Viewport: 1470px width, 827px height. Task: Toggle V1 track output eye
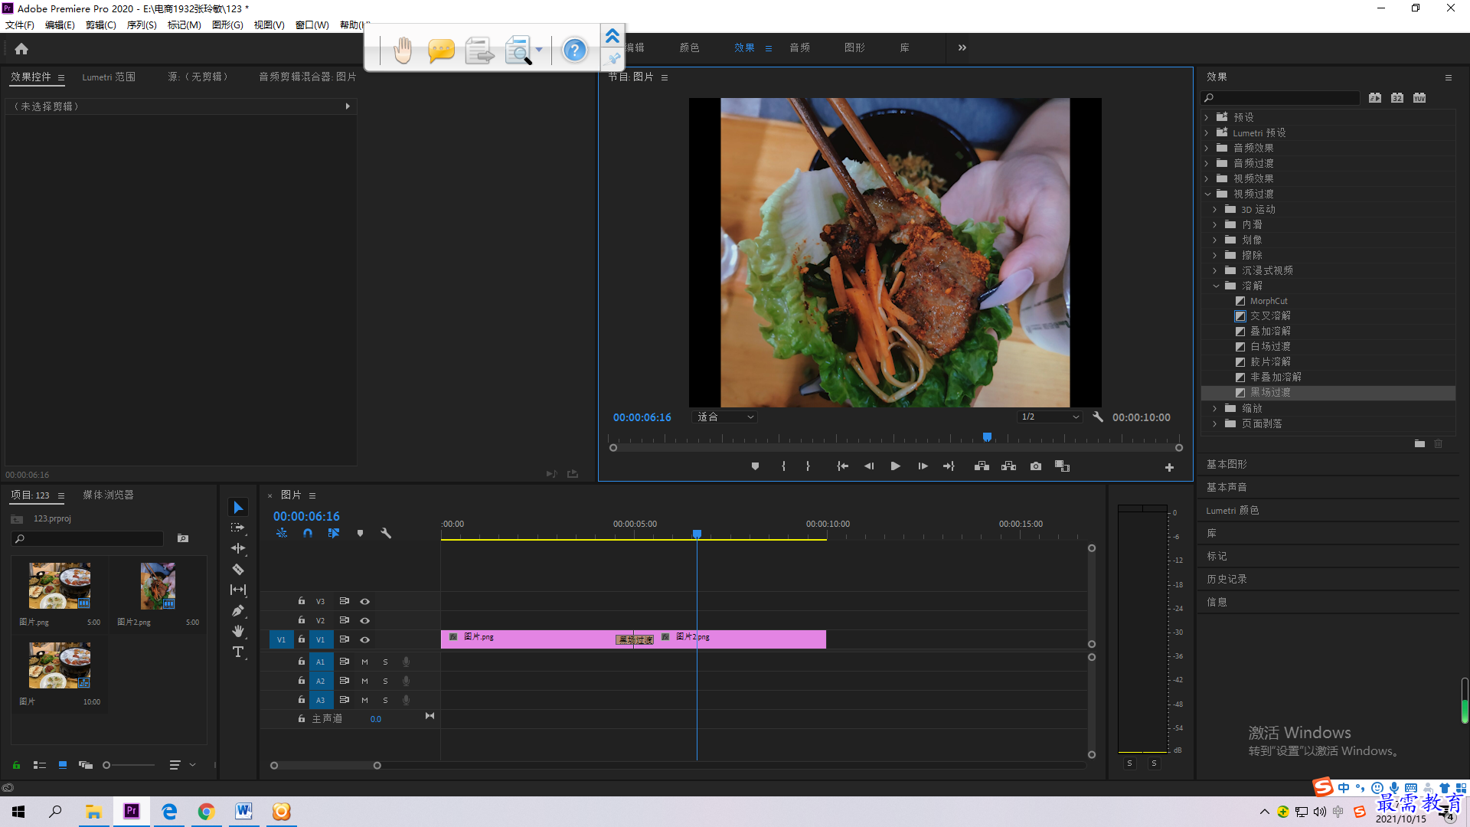[365, 639]
